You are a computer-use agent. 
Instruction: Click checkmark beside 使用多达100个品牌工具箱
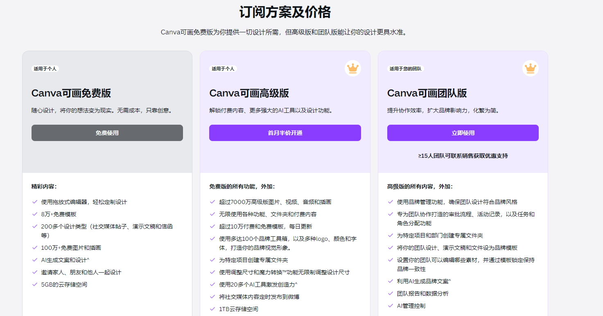point(212,239)
